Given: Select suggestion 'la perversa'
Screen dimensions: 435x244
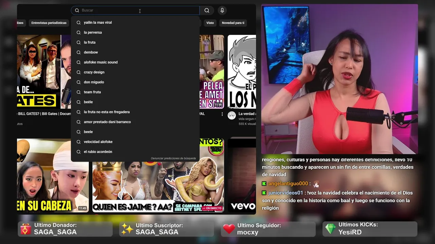Looking at the screenshot, I should point(135,33).
